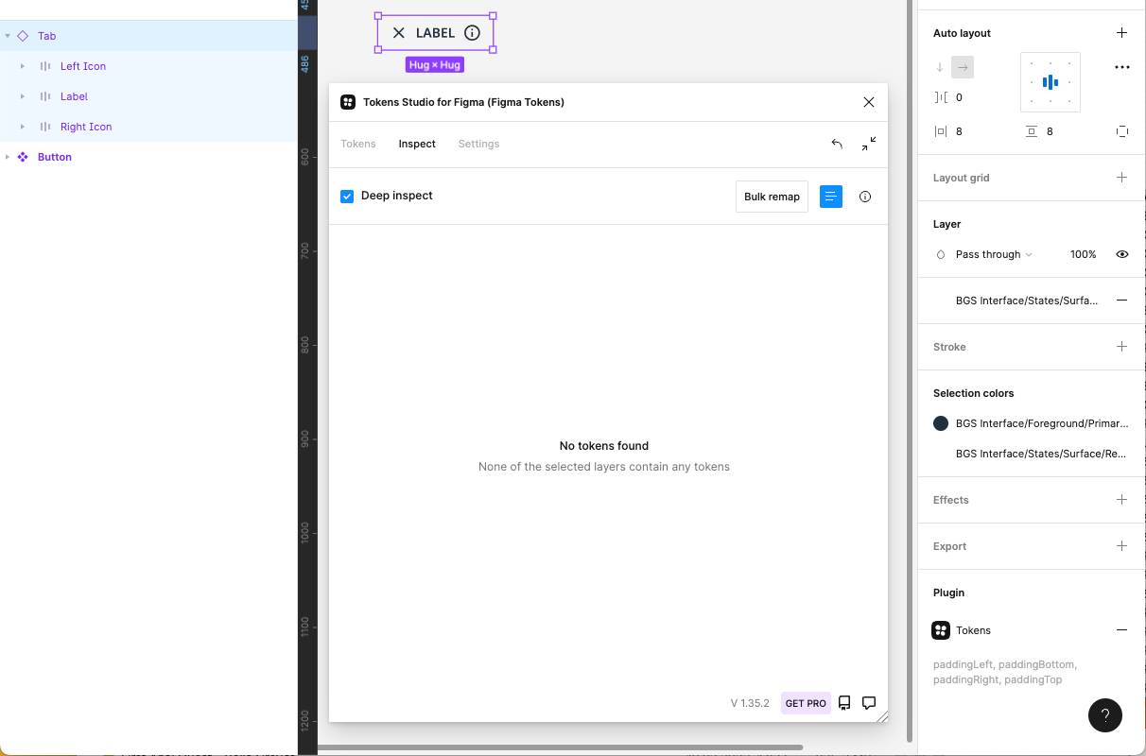Open the docs book icon near GET PRO
The image size is (1146, 756).
coord(844,703)
